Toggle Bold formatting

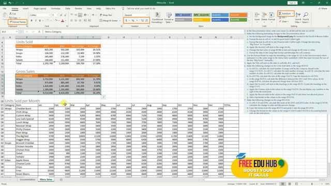pyautogui.click(x=32, y=21)
